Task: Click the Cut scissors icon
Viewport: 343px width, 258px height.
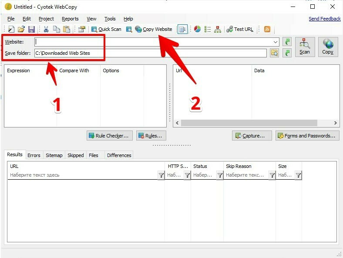Action: click(x=46, y=29)
